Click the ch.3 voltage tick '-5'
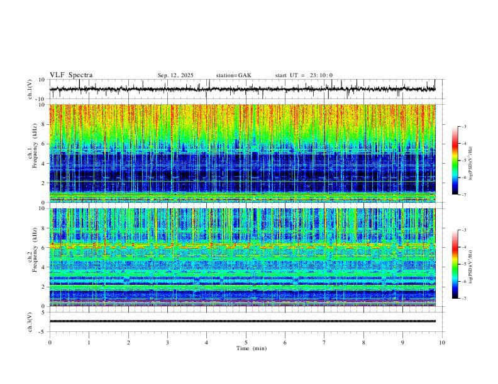This screenshot has width=498, height=384. 42,332
